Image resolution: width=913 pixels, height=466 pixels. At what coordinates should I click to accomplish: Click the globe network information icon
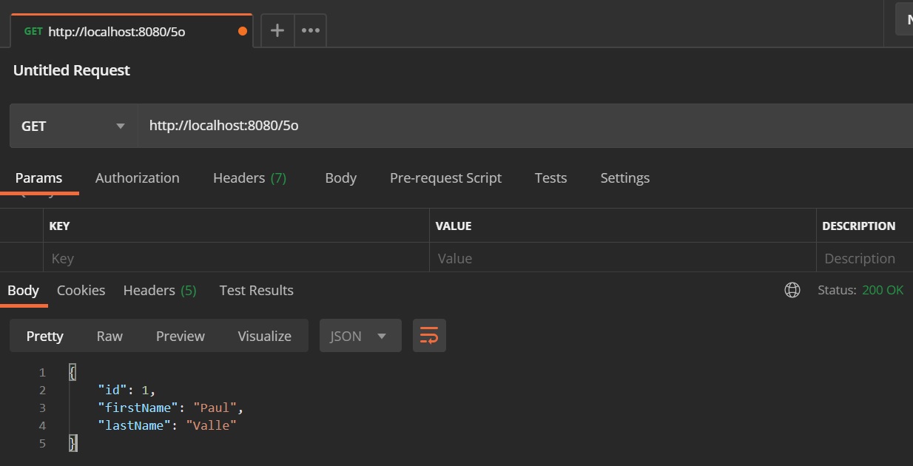792,290
